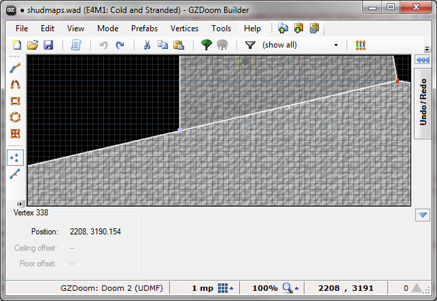Select the Draw Grid tool

click(x=15, y=133)
